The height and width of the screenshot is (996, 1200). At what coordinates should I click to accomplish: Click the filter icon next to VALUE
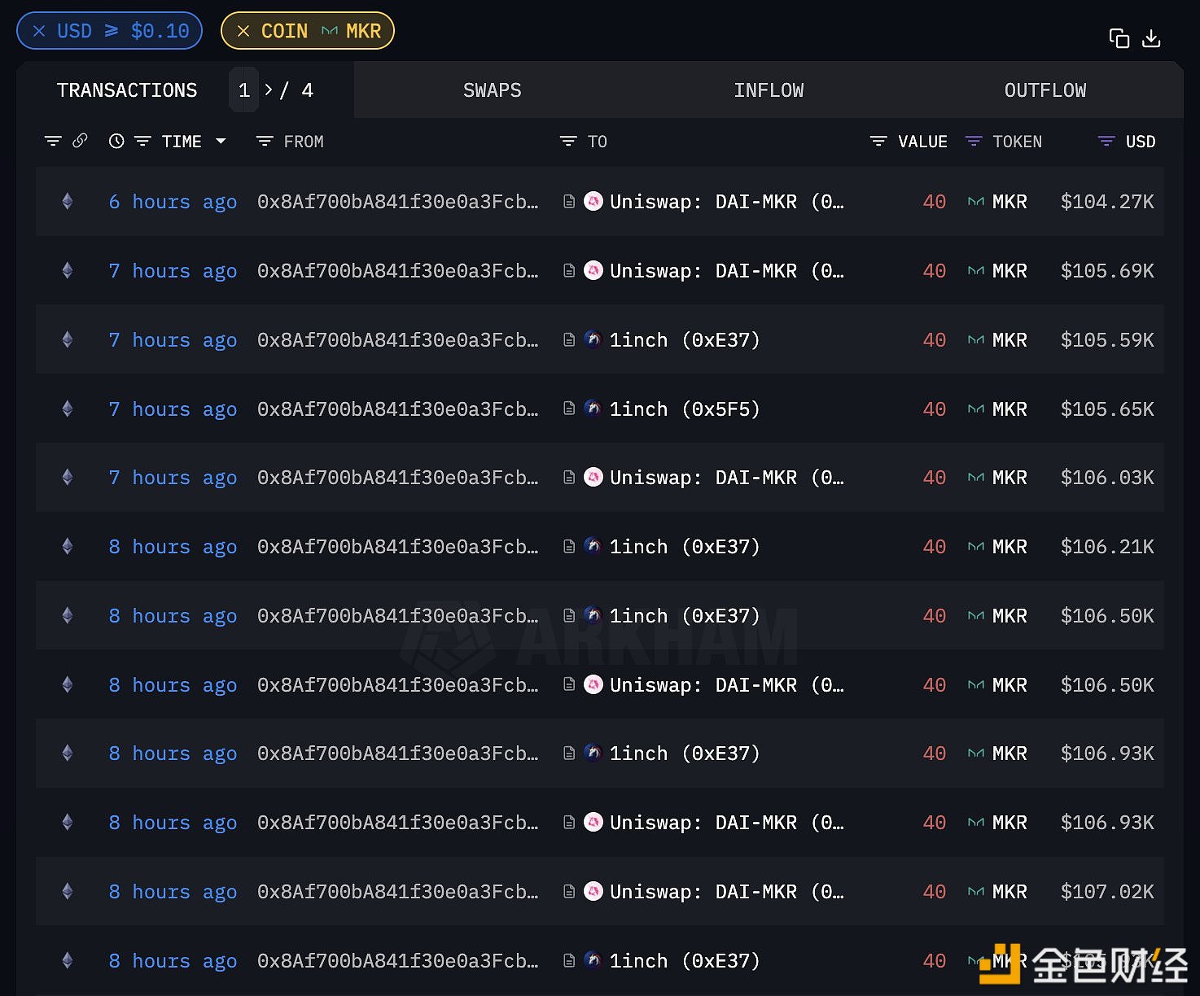pos(878,142)
